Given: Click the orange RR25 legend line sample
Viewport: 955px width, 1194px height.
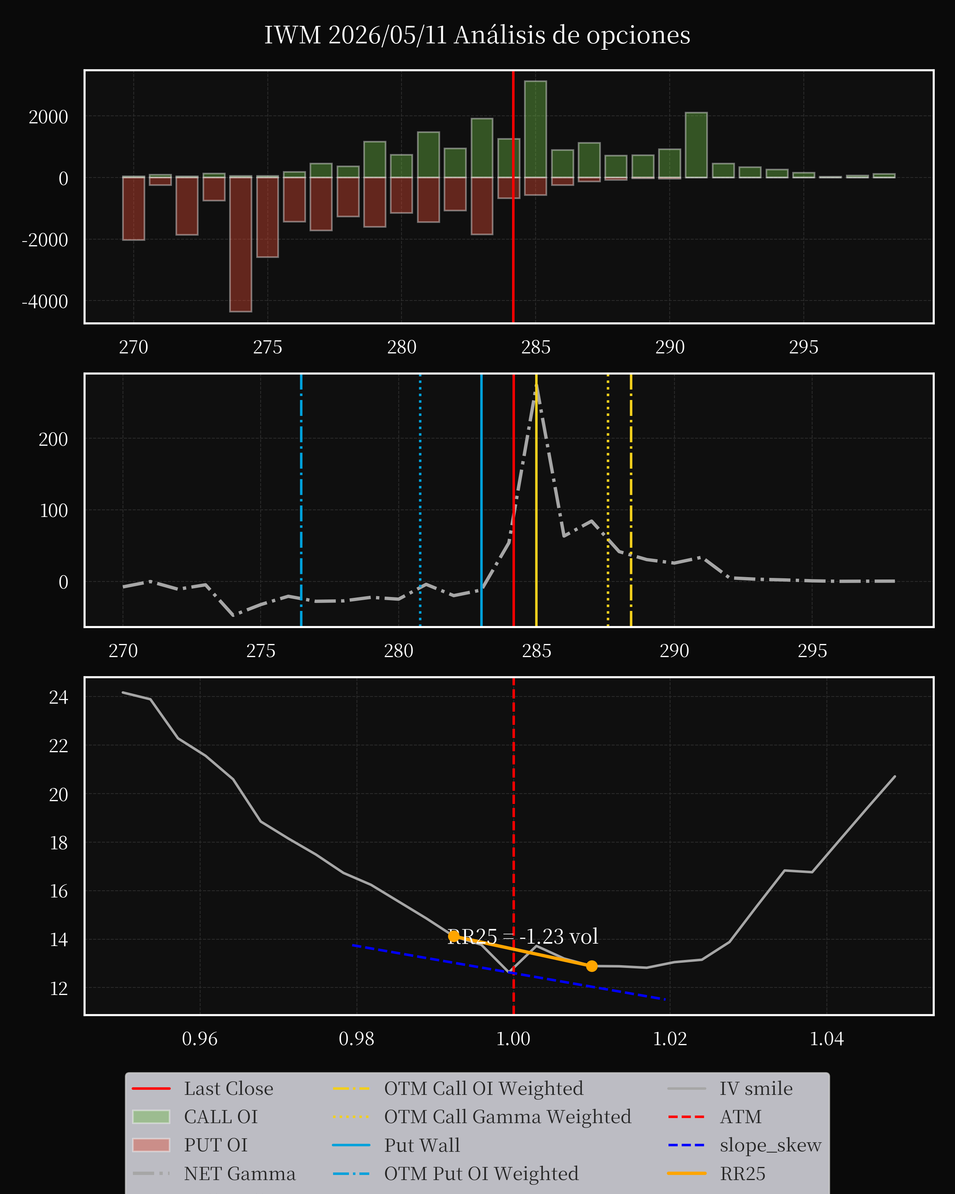Looking at the screenshot, I should pos(686,1174).
